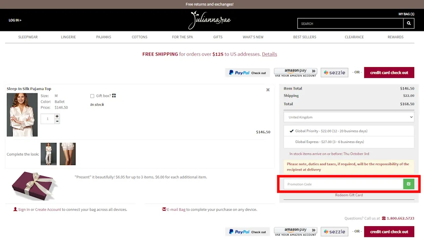This screenshot has height=241, width=424.
Task: Open the SLEEPWEAR menu
Action: pos(28,37)
